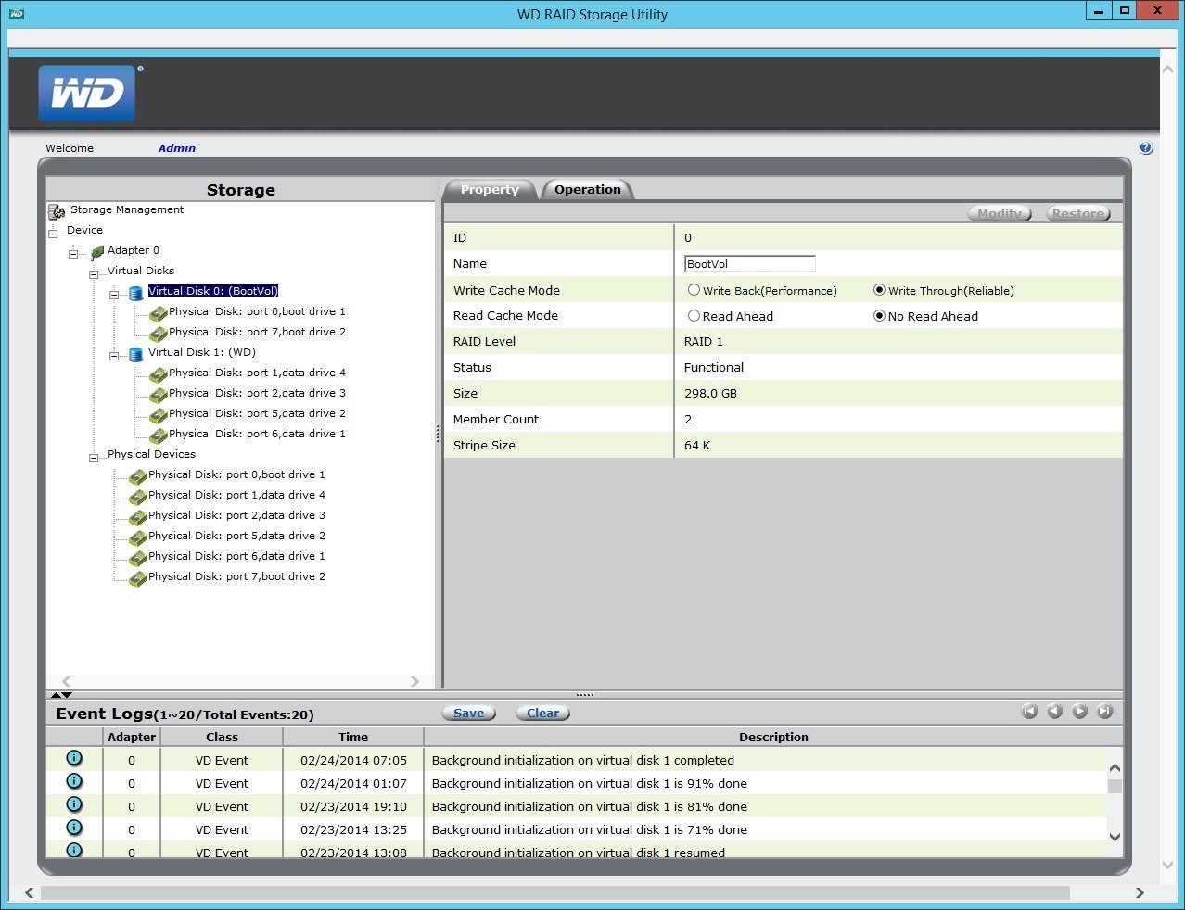This screenshot has width=1185, height=910.
Task: Click the window bottom horizontal scrollbar
Action: (555, 893)
